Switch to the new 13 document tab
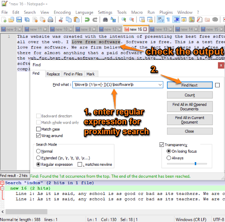The image size is (225, 222). (x=161, y=30)
